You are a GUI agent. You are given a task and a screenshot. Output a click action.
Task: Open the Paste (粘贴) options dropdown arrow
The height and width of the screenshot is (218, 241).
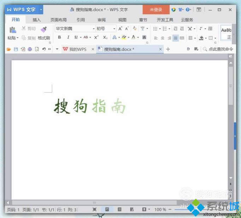click(18, 38)
